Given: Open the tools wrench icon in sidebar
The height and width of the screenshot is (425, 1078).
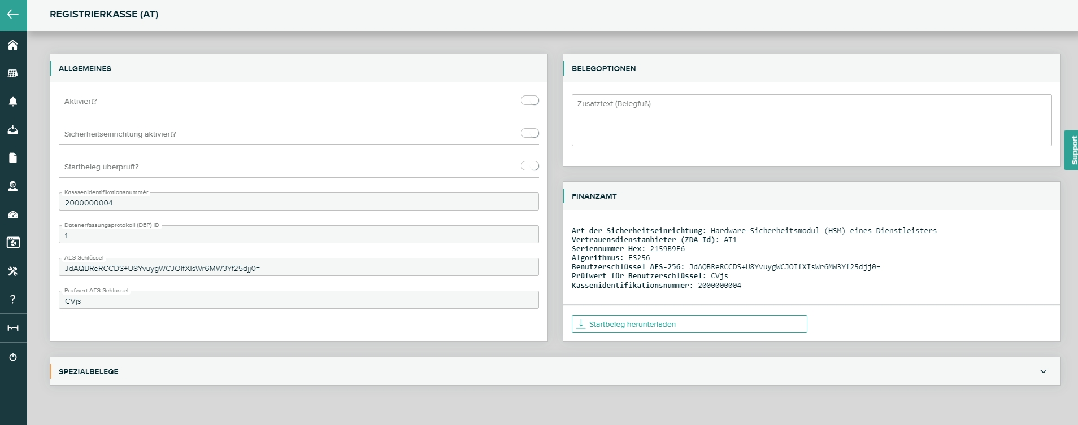Looking at the screenshot, I should click(x=13, y=271).
